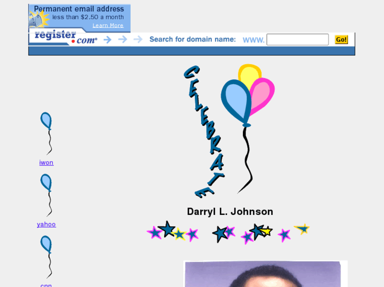This screenshot has height=287, width=384.
Task: Open the yahoo link
Action: pyautogui.click(x=46, y=224)
